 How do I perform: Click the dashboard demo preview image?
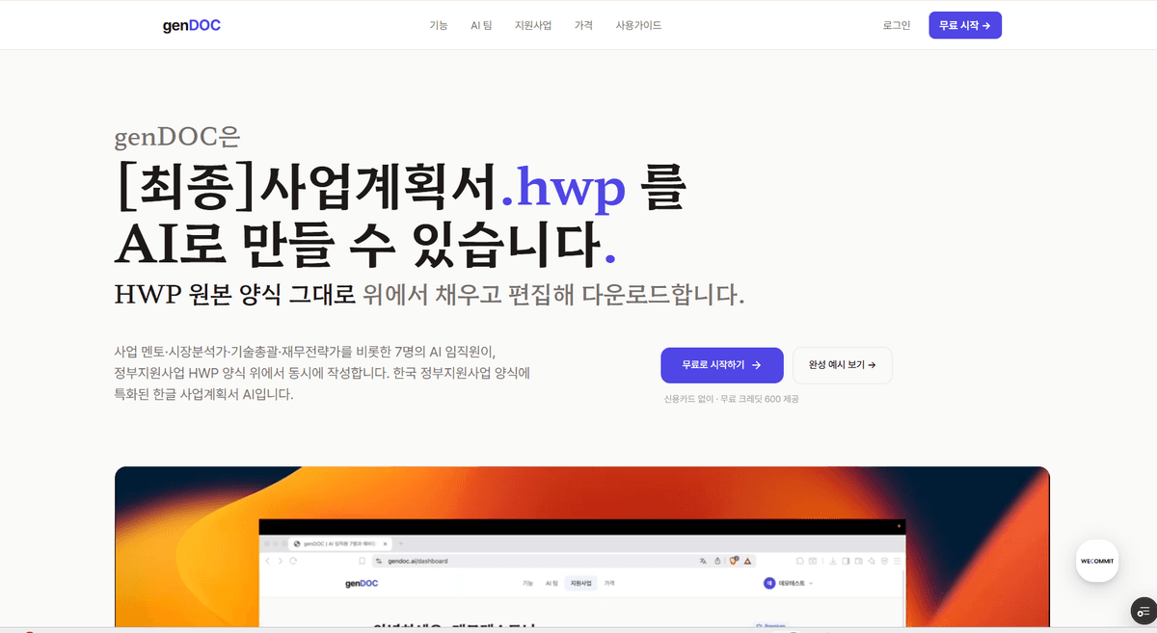581,547
